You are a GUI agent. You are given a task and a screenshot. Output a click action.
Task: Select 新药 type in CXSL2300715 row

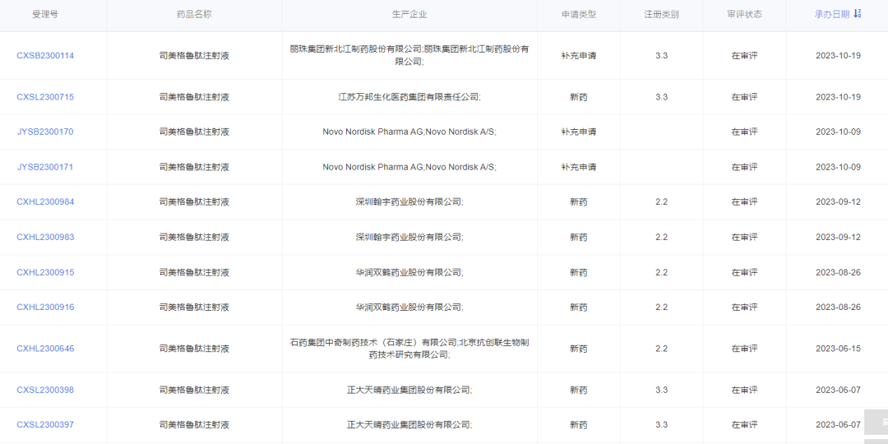(x=578, y=97)
